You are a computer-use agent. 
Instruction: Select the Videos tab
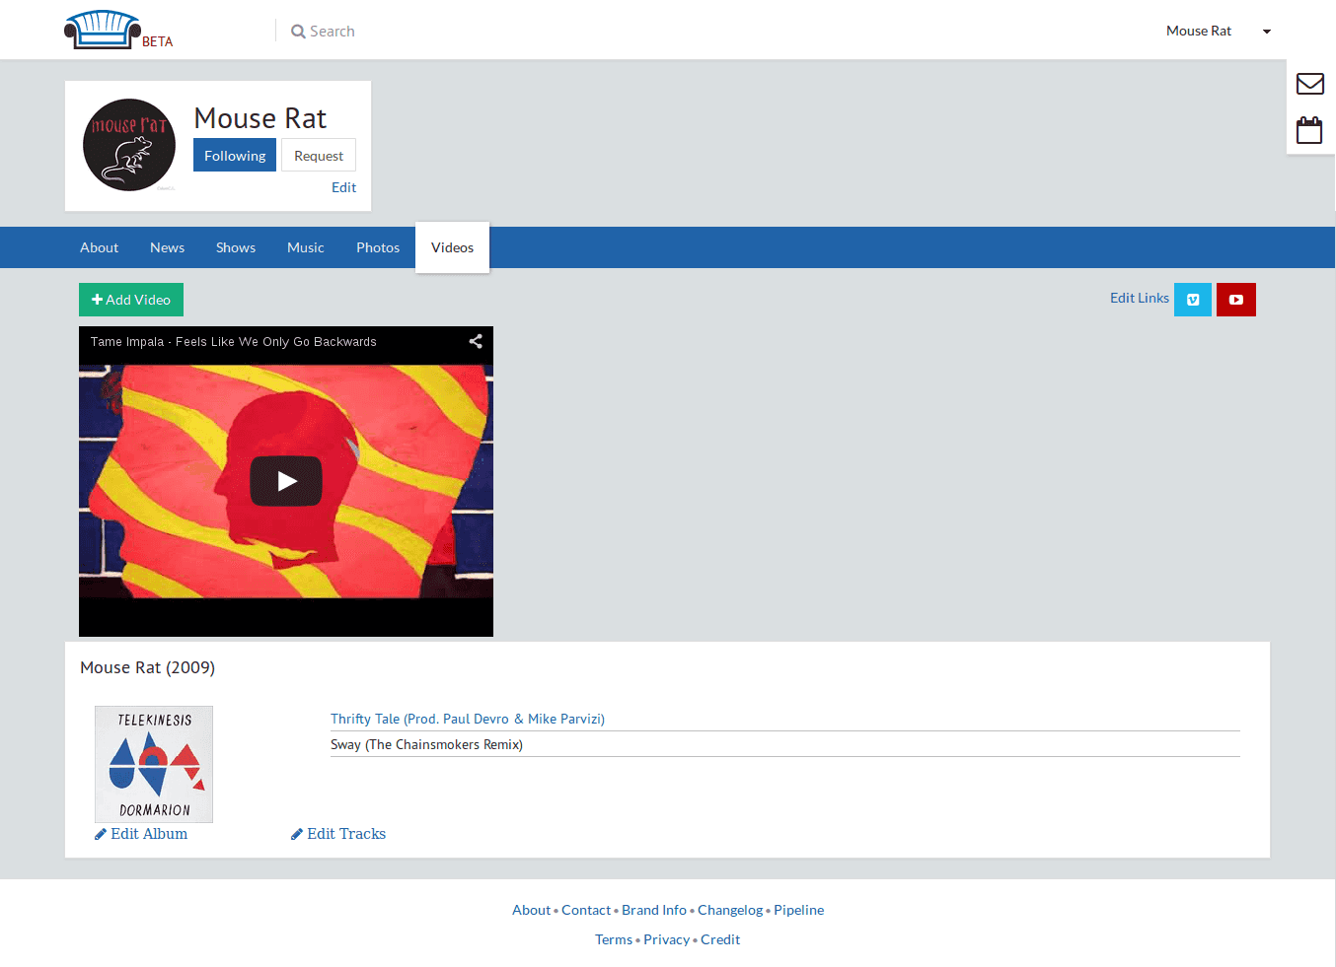[x=453, y=247]
